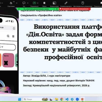Pause the screen share
This screenshot has width=102, height=102.
click(x=44, y=4)
